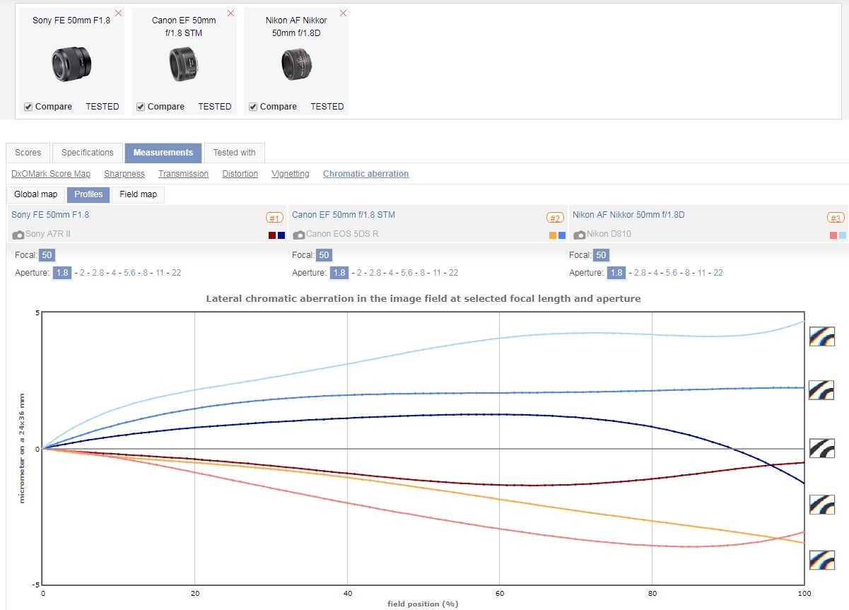Set Nikon aperture to 2.8
This screenshot has height=610, width=849.
[x=640, y=273]
